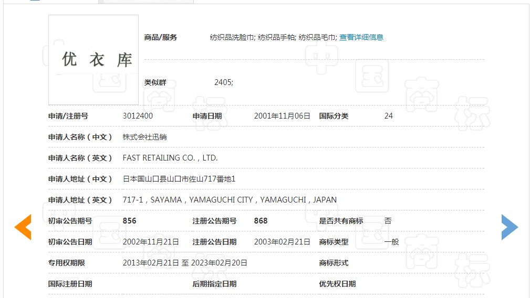Select preliminary announcement date 2002年11月21日
The image size is (530, 298).
[151, 242]
